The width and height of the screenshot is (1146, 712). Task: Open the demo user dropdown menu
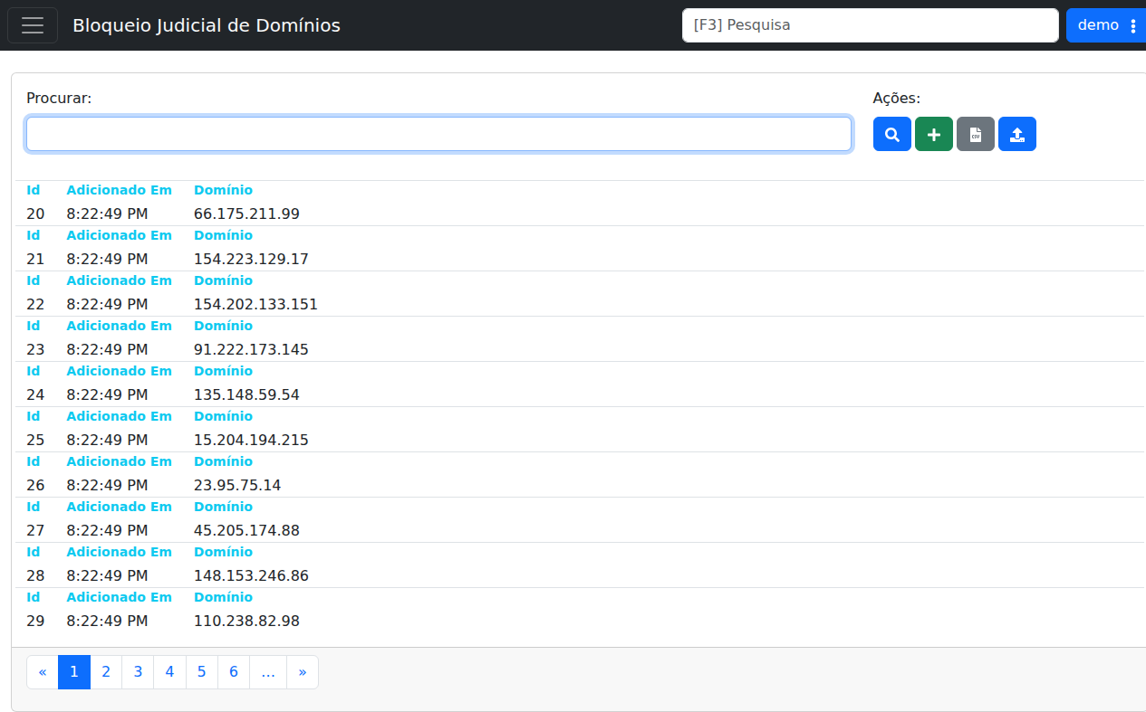[1106, 25]
